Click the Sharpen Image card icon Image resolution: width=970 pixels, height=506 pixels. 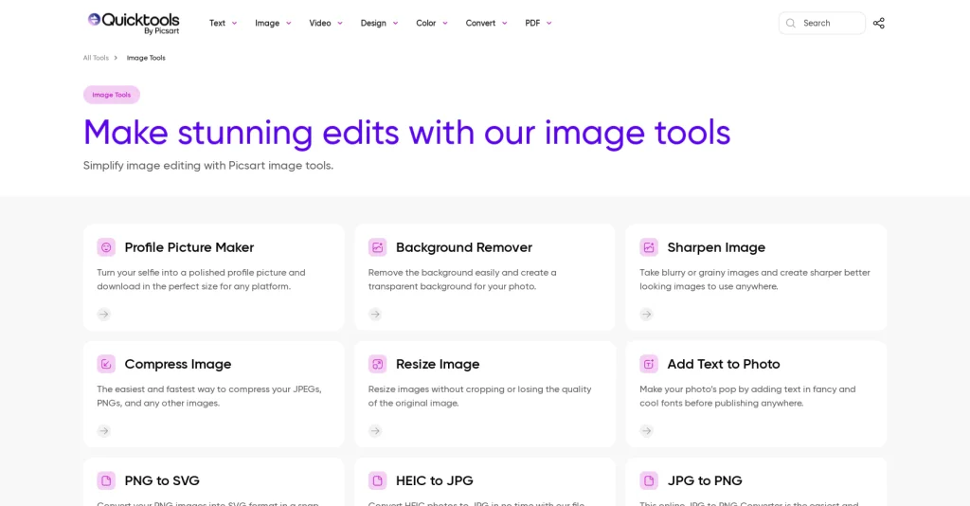tap(648, 247)
